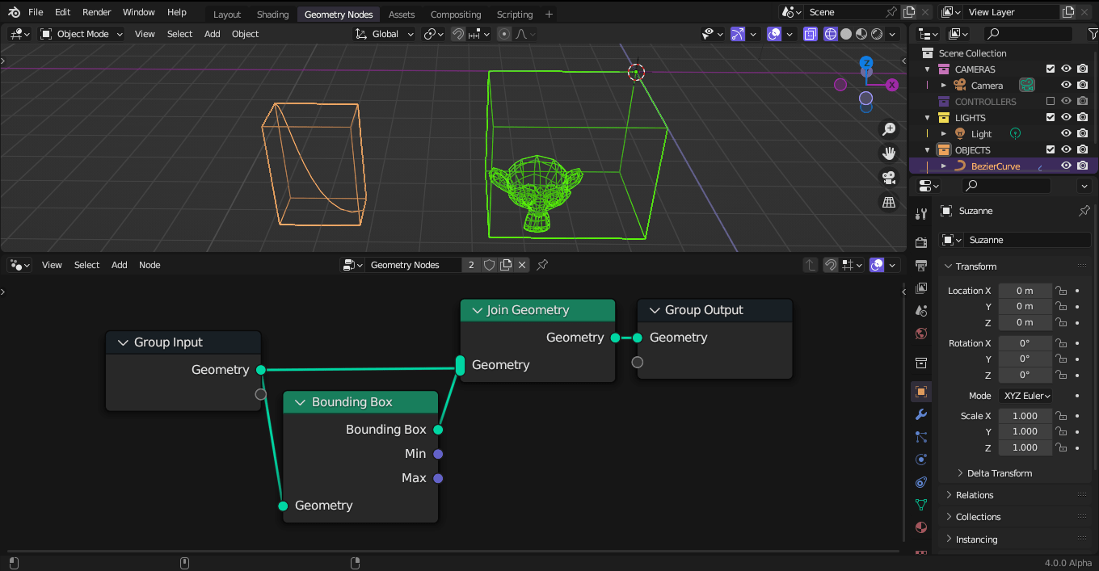Select the Modifier Properties wrench icon
This screenshot has height=571, width=1099.
pos(921,414)
